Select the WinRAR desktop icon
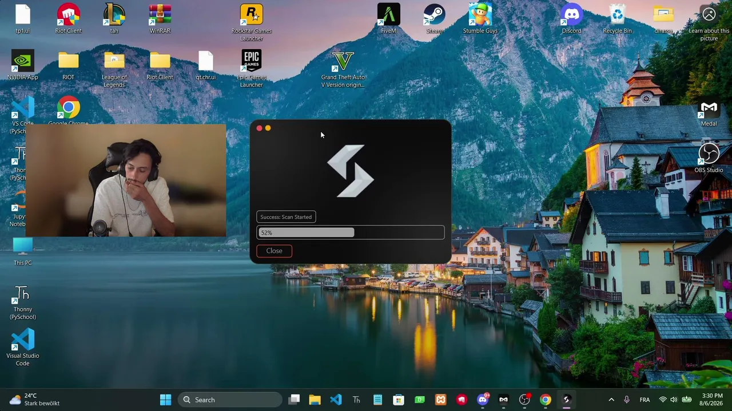Screen dimensions: 732x411 [160, 19]
